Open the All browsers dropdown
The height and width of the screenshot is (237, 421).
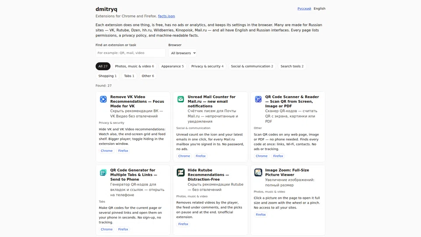[x=182, y=53]
